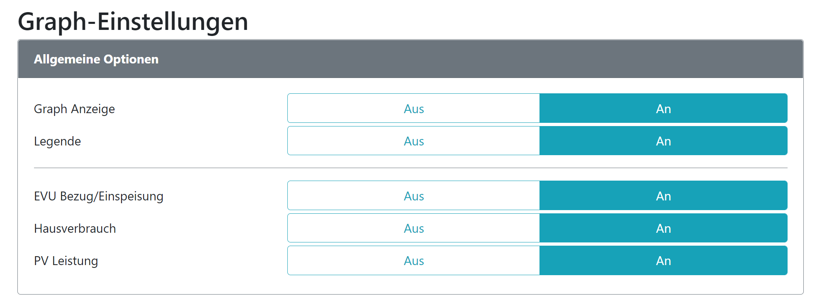Image resolution: width=824 pixels, height=299 pixels.
Task: Click the Hausverbrauch label
Action: pos(75,228)
